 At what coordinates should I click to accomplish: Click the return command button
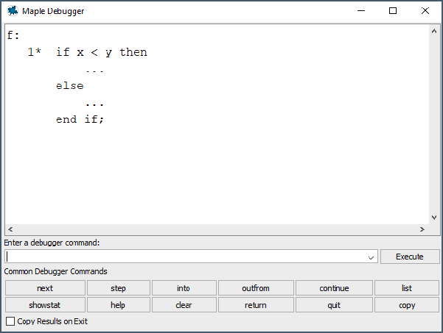click(256, 305)
